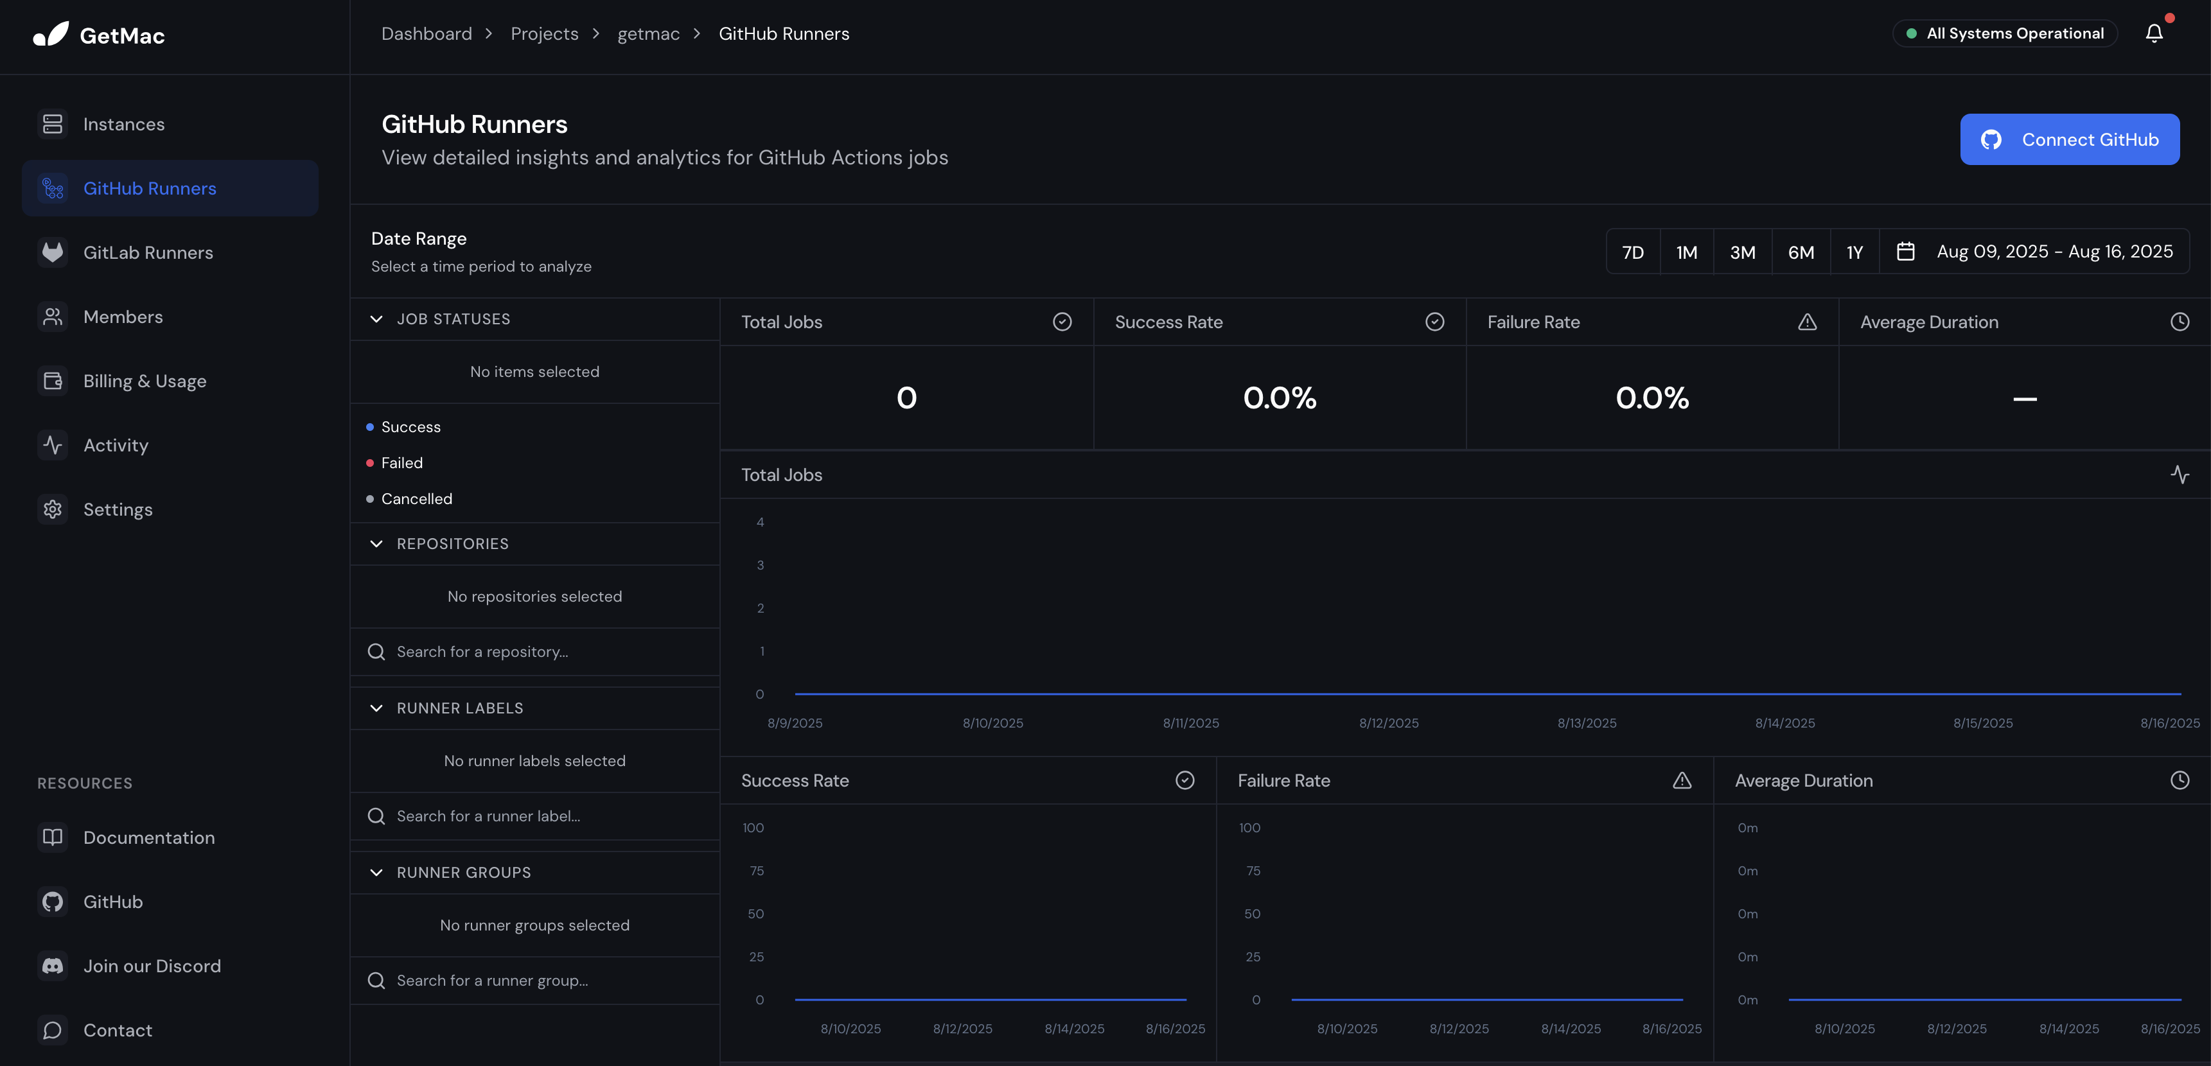Viewport: 2211px width, 1066px height.
Task: Open the Join our Discord link
Action: 152,966
